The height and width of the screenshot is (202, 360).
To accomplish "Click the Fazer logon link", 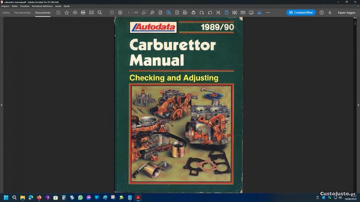I will click(347, 12).
